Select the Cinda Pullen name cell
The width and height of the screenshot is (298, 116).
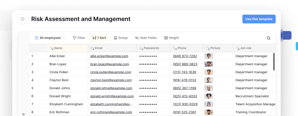tap(68, 72)
